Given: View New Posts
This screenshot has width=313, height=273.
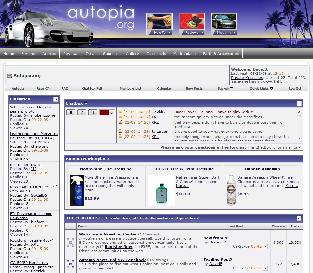Looking at the screenshot, I should click(x=194, y=88).
